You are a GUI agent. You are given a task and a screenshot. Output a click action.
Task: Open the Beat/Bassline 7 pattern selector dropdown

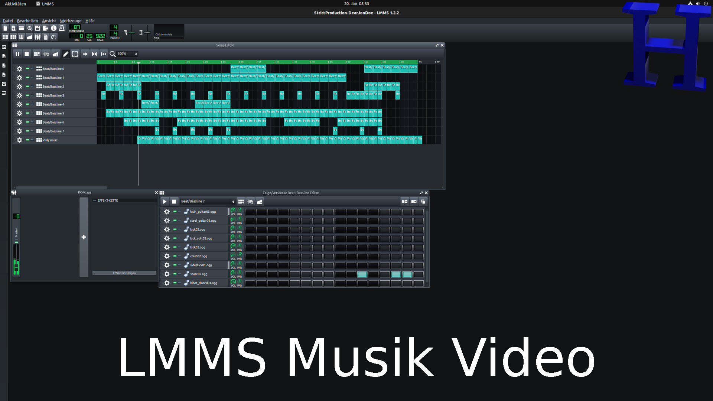point(207,201)
